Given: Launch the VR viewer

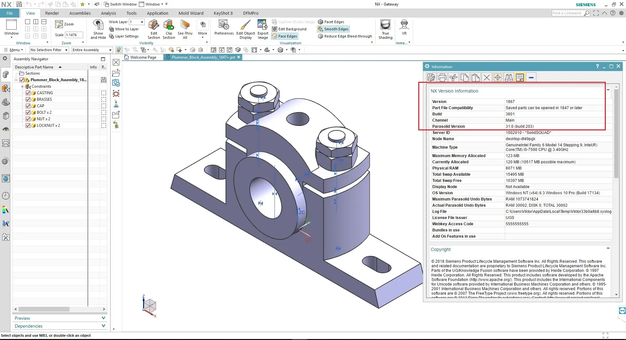Looking at the screenshot, I should [x=404, y=27].
